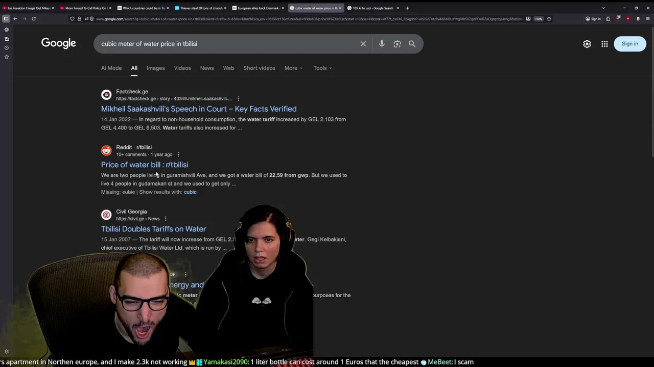
Task: Open the first icon in the left sidebar strip
Action: 7,30
